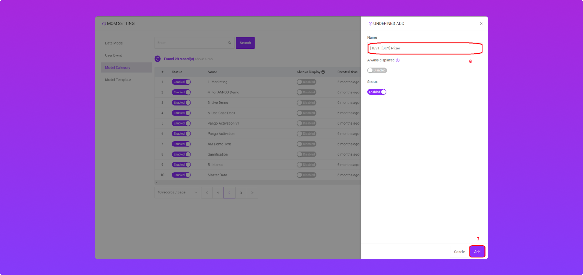Click the refresh icon beside Found 28 records

pyautogui.click(x=157, y=59)
